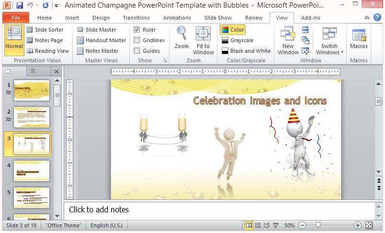Start Slide Show from status bar
This screenshot has height=233, width=385.
(276, 225)
